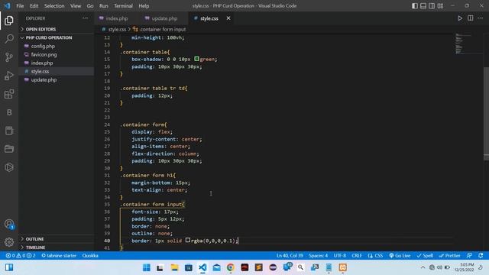
Task: Click style.css in the breadcrumb
Action: (117, 29)
